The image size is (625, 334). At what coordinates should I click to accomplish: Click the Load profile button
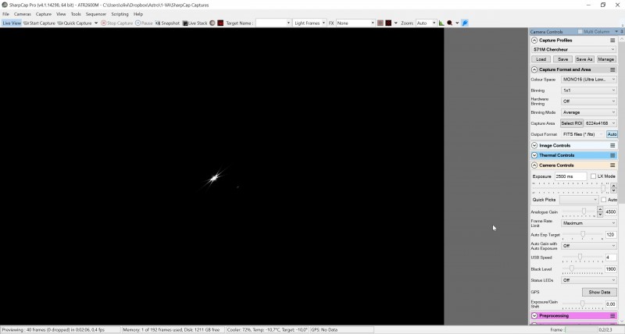[x=541, y=59]
